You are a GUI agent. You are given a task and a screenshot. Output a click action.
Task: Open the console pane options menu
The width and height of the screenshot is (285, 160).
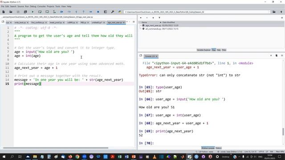point(282,56)
